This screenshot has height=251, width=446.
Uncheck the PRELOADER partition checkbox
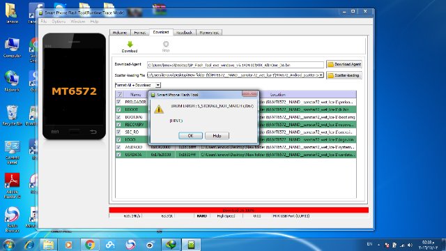(118, 102)
